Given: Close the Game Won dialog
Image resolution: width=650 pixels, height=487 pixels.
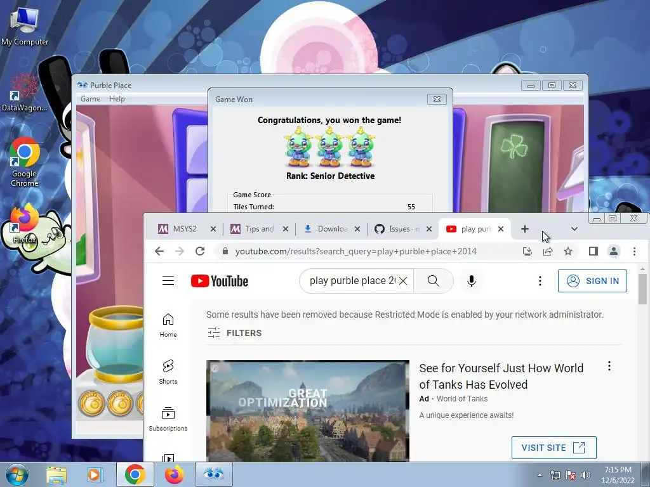Looking at the screenshot, I should pyautogui.click(x=437, y=99).
